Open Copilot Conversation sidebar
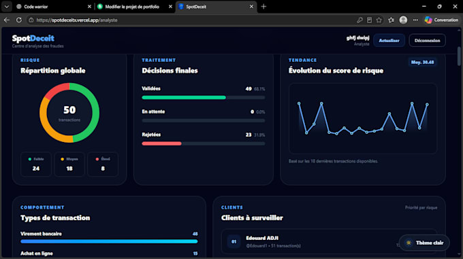 tap(441, 20)
